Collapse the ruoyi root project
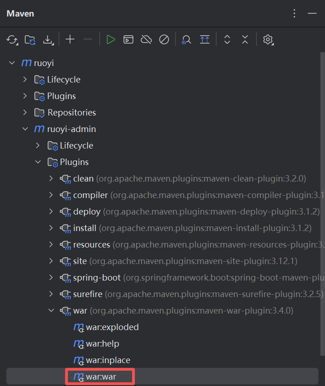The height and width of the screenshot is (386, 325). click(x=12, y=63)
